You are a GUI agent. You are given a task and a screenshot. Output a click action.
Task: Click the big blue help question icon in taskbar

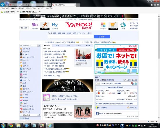pyautogui.click(x=122, y=126)
